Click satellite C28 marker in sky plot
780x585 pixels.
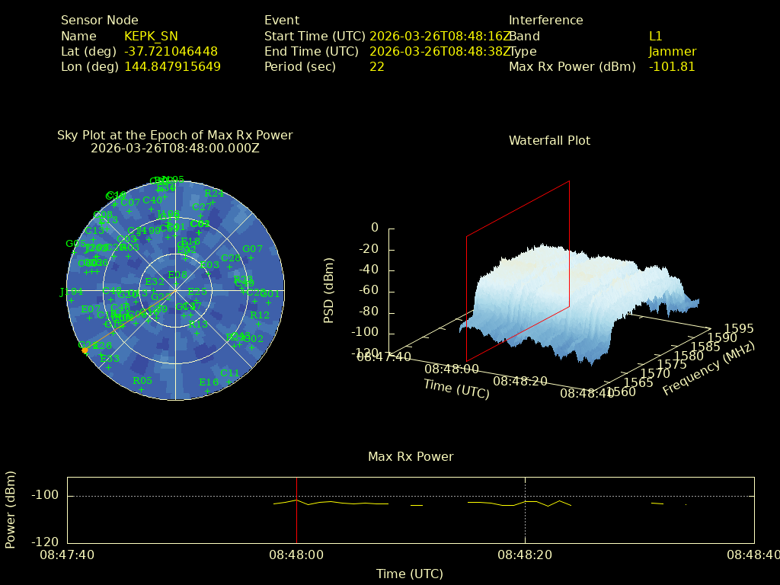coord(231,267)
